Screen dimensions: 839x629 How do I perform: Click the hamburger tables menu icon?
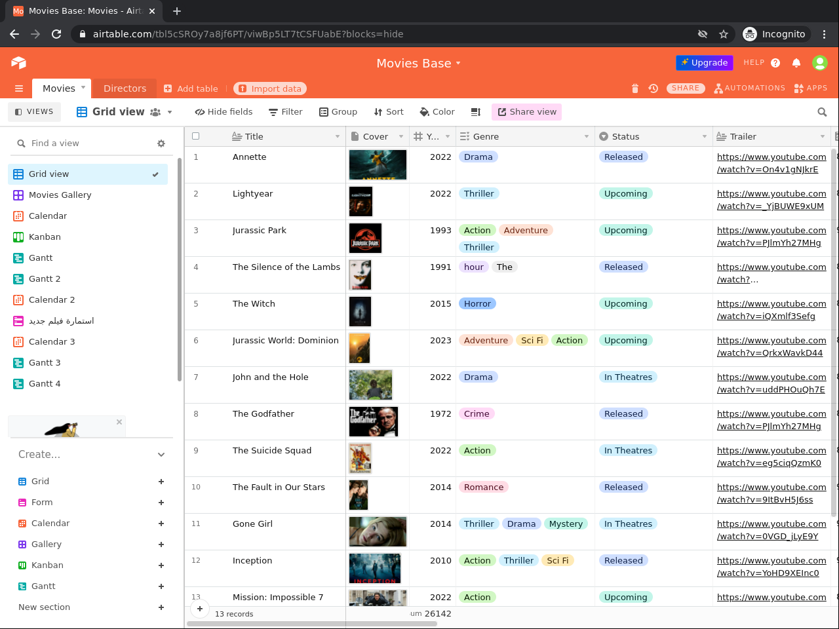point(19,88)
